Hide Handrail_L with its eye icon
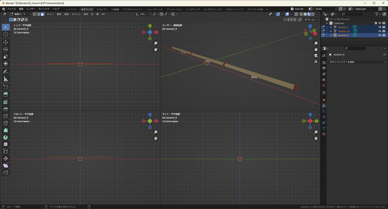Screen dimensions: 388x209 coord(380,27)
